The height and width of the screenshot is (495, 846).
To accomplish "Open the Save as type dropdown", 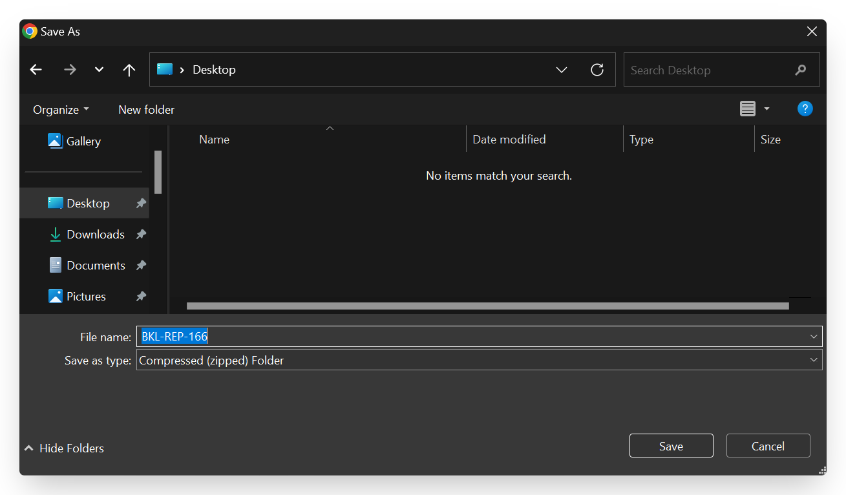I will 814,360.
